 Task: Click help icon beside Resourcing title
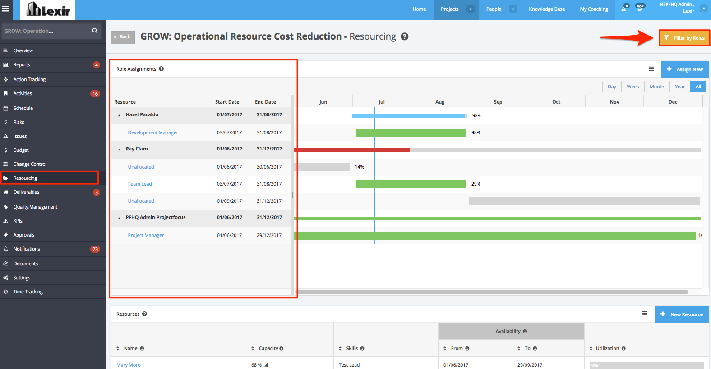click(405, 36)
